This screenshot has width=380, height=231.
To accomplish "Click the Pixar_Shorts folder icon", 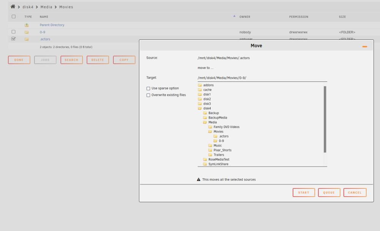I will 210,150.
